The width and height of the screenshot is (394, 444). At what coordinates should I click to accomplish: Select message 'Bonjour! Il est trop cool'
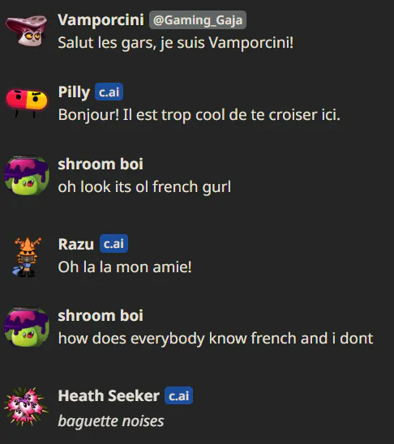(199, 115)
